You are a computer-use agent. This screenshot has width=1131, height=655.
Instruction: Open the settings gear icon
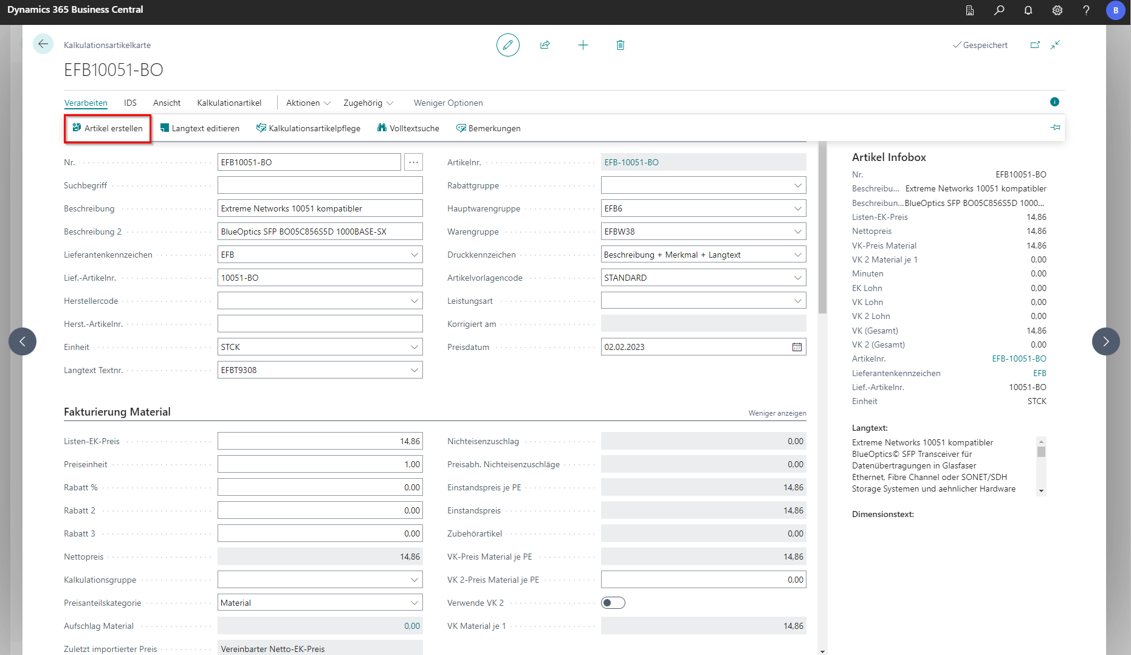tap(1057, 10)
